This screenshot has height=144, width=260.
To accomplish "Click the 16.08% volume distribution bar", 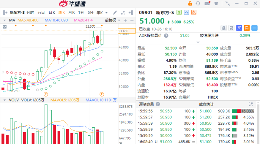I will [243, 111].
